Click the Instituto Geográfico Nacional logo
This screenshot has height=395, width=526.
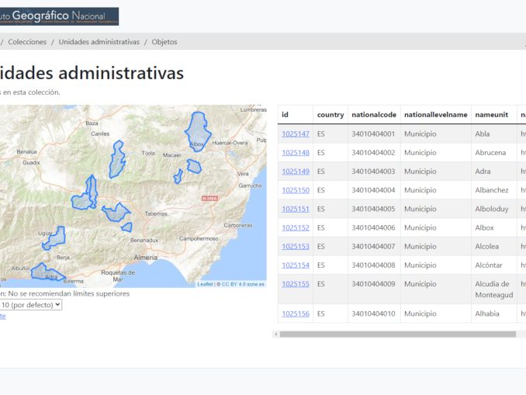[x=59, y=16]
